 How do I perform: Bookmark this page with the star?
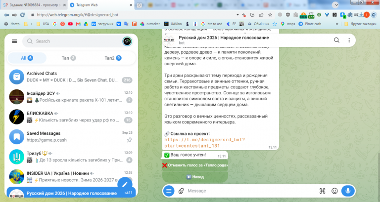pyautogui.click(x=270, y=15)
